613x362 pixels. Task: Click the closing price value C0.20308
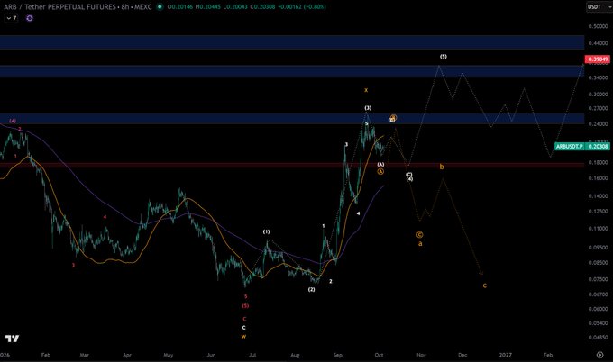pyautogui.click(x=262, y=6)
